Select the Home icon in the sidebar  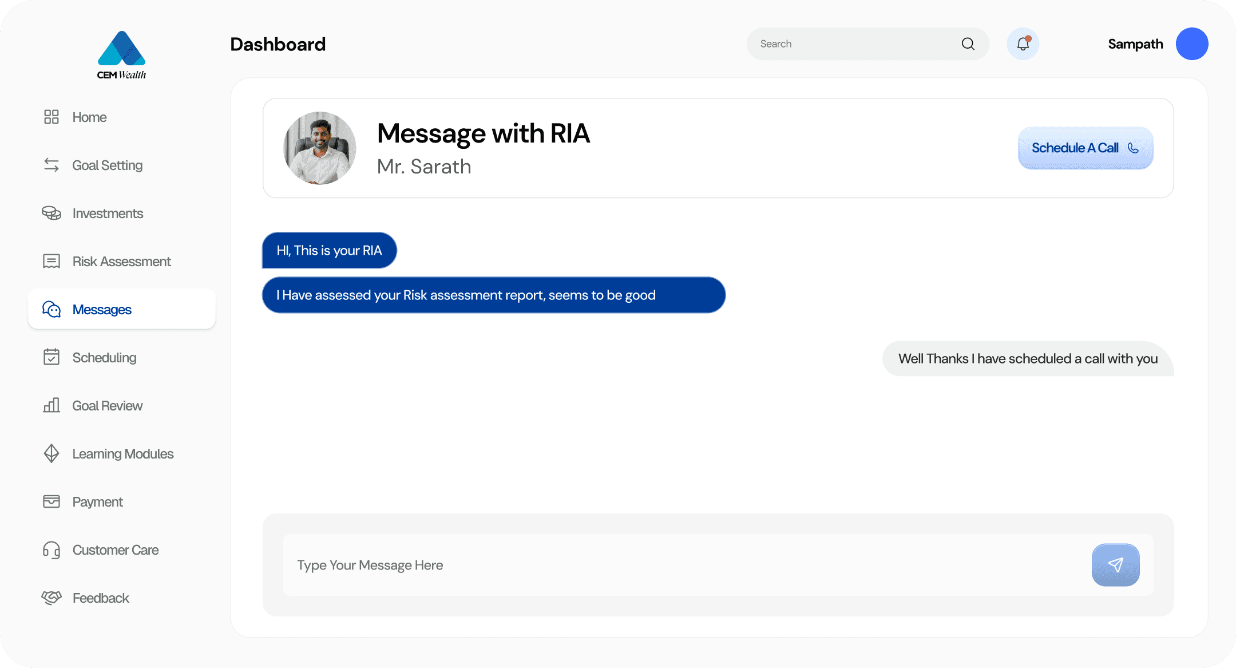pos(51,117)
